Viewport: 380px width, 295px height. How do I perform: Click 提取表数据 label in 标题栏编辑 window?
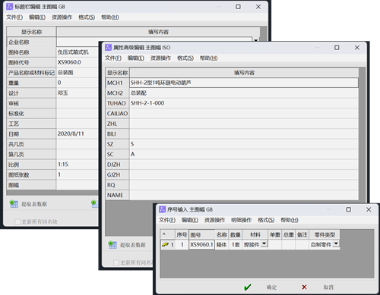(34, 204)
